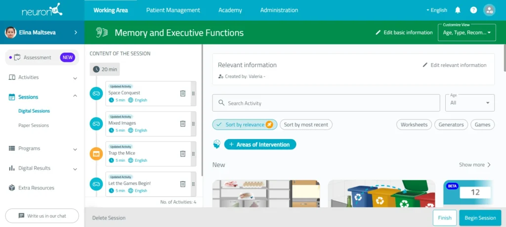Grab the Space Conquest drag handle
The width and height of the screenshot is (506, 227).
(x=193, y=93)
